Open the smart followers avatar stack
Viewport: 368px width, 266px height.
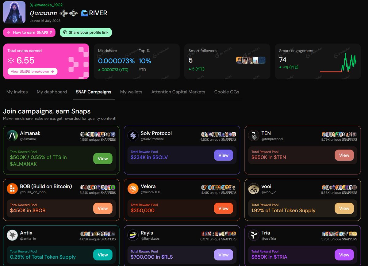pyautogui.click(x=251, y=60)
